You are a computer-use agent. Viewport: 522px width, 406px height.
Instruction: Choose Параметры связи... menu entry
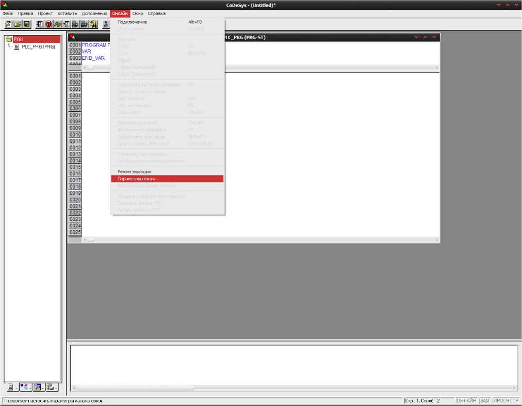[x=167, y=179]
